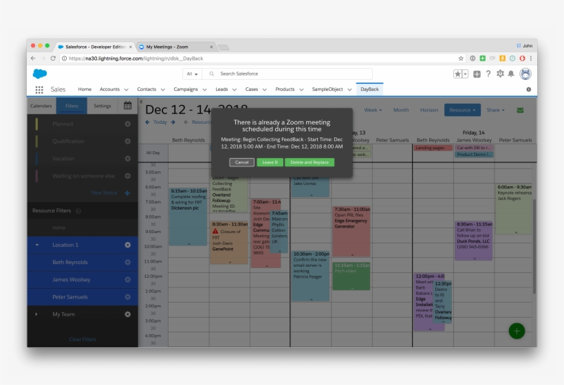Open the Campaigns nav dropdown chevron
564x385 pixels.
click(x=204, y=89)
